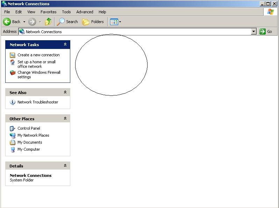Go to Control Panel link
The image size is (279, 208).
tap(29, 128)
